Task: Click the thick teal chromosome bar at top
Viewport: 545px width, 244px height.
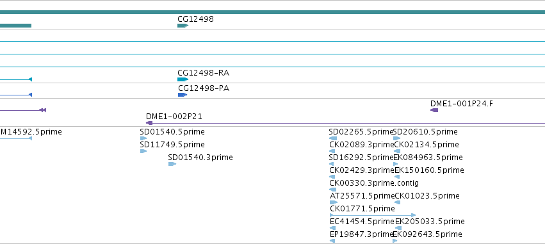Action: [273, 12]
